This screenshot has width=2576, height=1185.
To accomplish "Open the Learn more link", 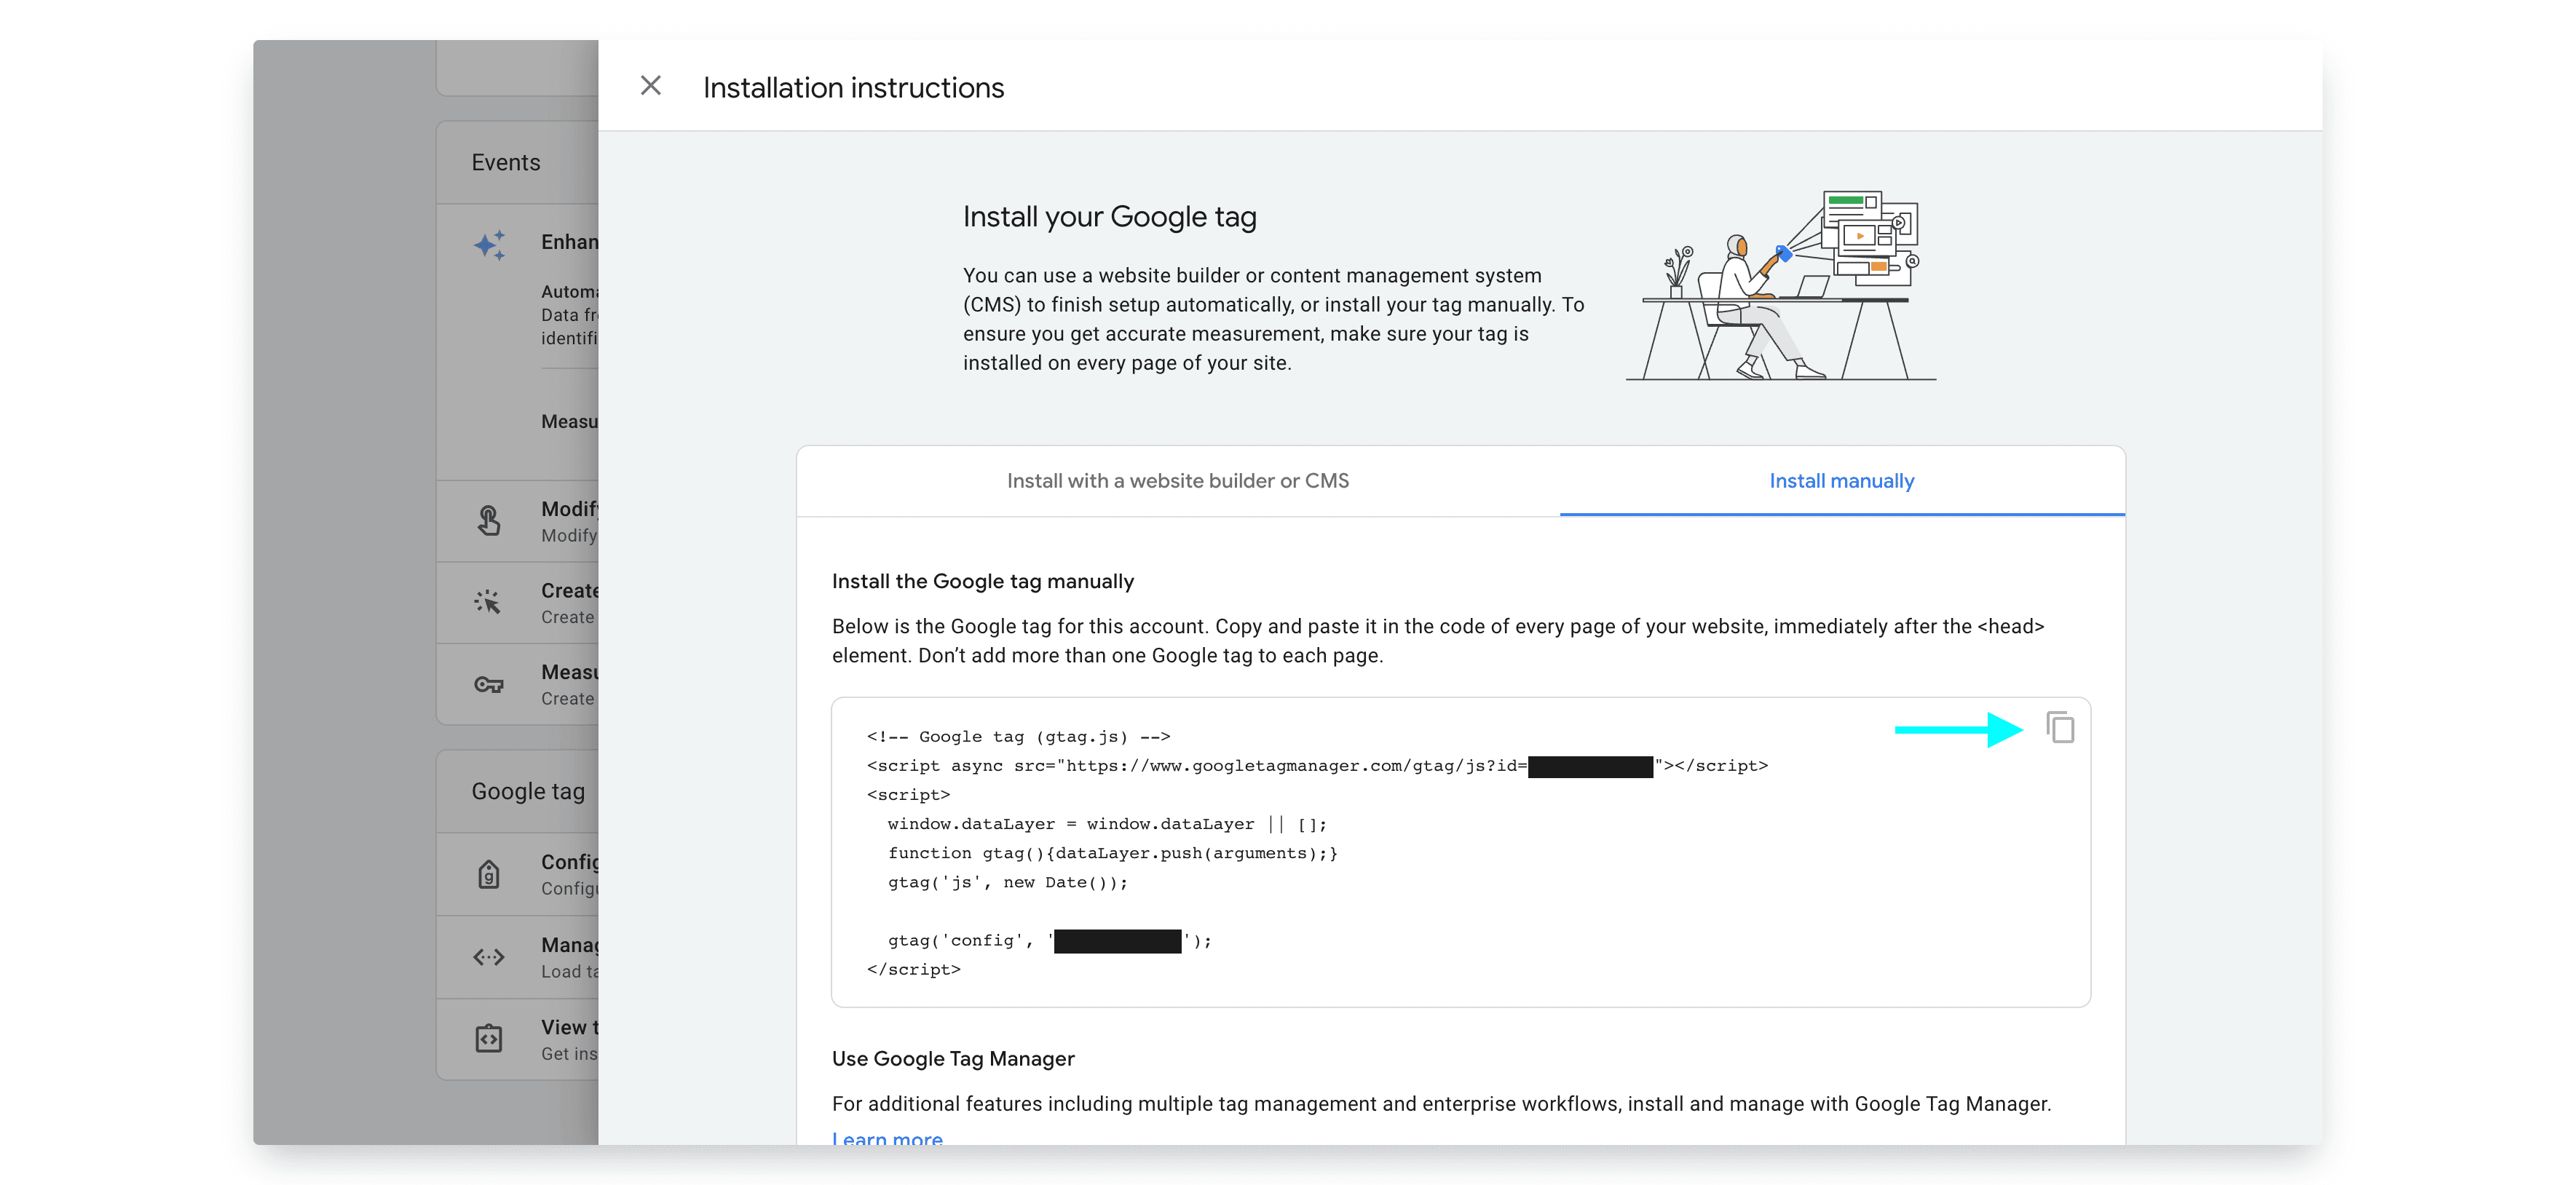I will (x=887, y=1138).
